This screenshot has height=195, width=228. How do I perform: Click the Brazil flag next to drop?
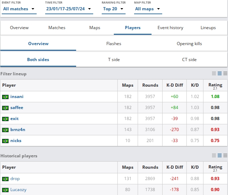point(5,179)
